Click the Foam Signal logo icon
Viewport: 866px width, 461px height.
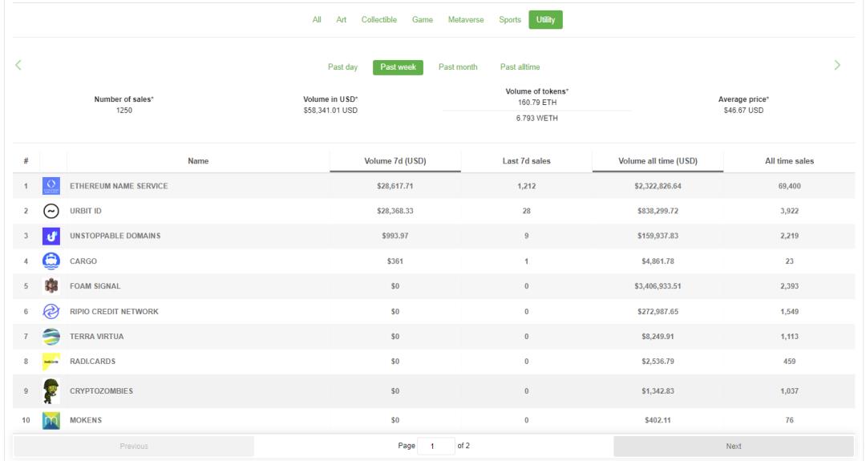pyautogui.click(x=51, y=286)
